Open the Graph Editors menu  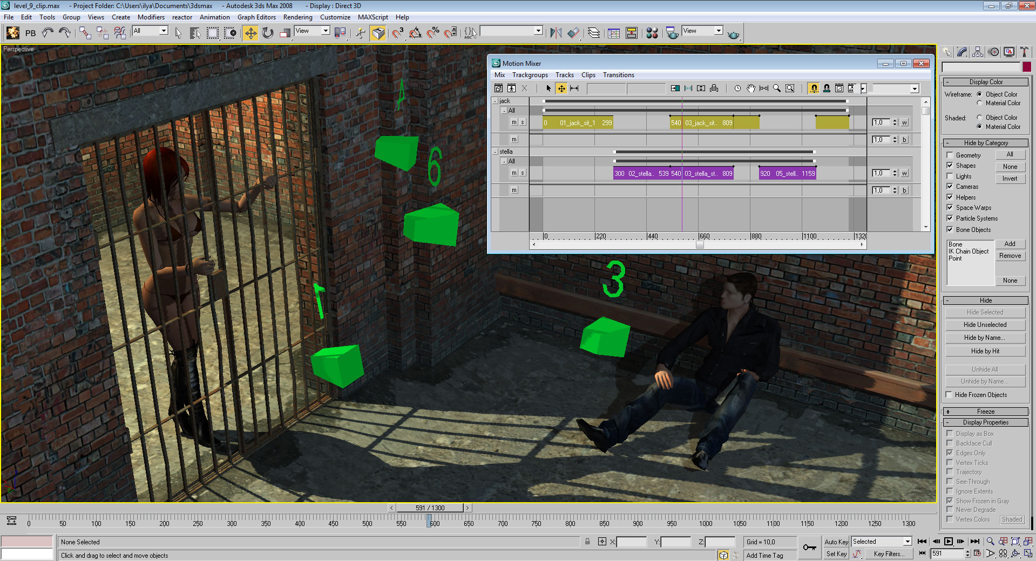point(256,17)
